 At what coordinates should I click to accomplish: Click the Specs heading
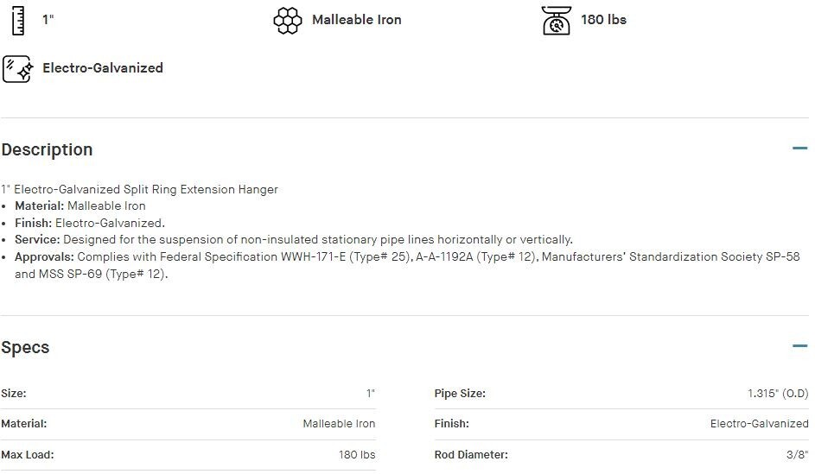pos(25,347)
